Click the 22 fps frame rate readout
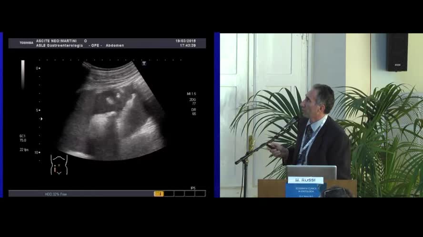The width and height of the screenshot is (423, 237). click(x=24, y=149)
